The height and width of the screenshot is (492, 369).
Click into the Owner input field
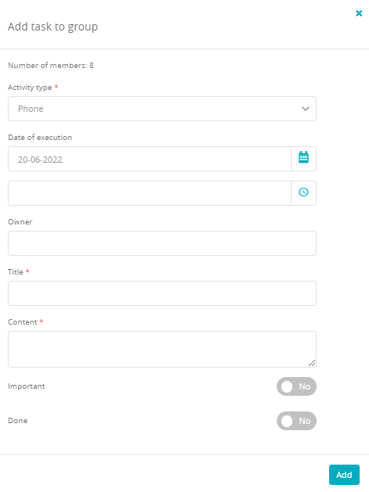pos(162,243)
